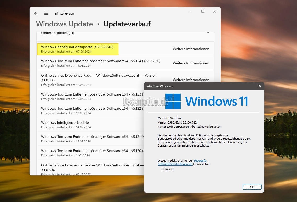Image resolution: width=297 pixels, height=202 pixels.
Task: Click the licensed user name moinmoin
Action: point(168,169)
